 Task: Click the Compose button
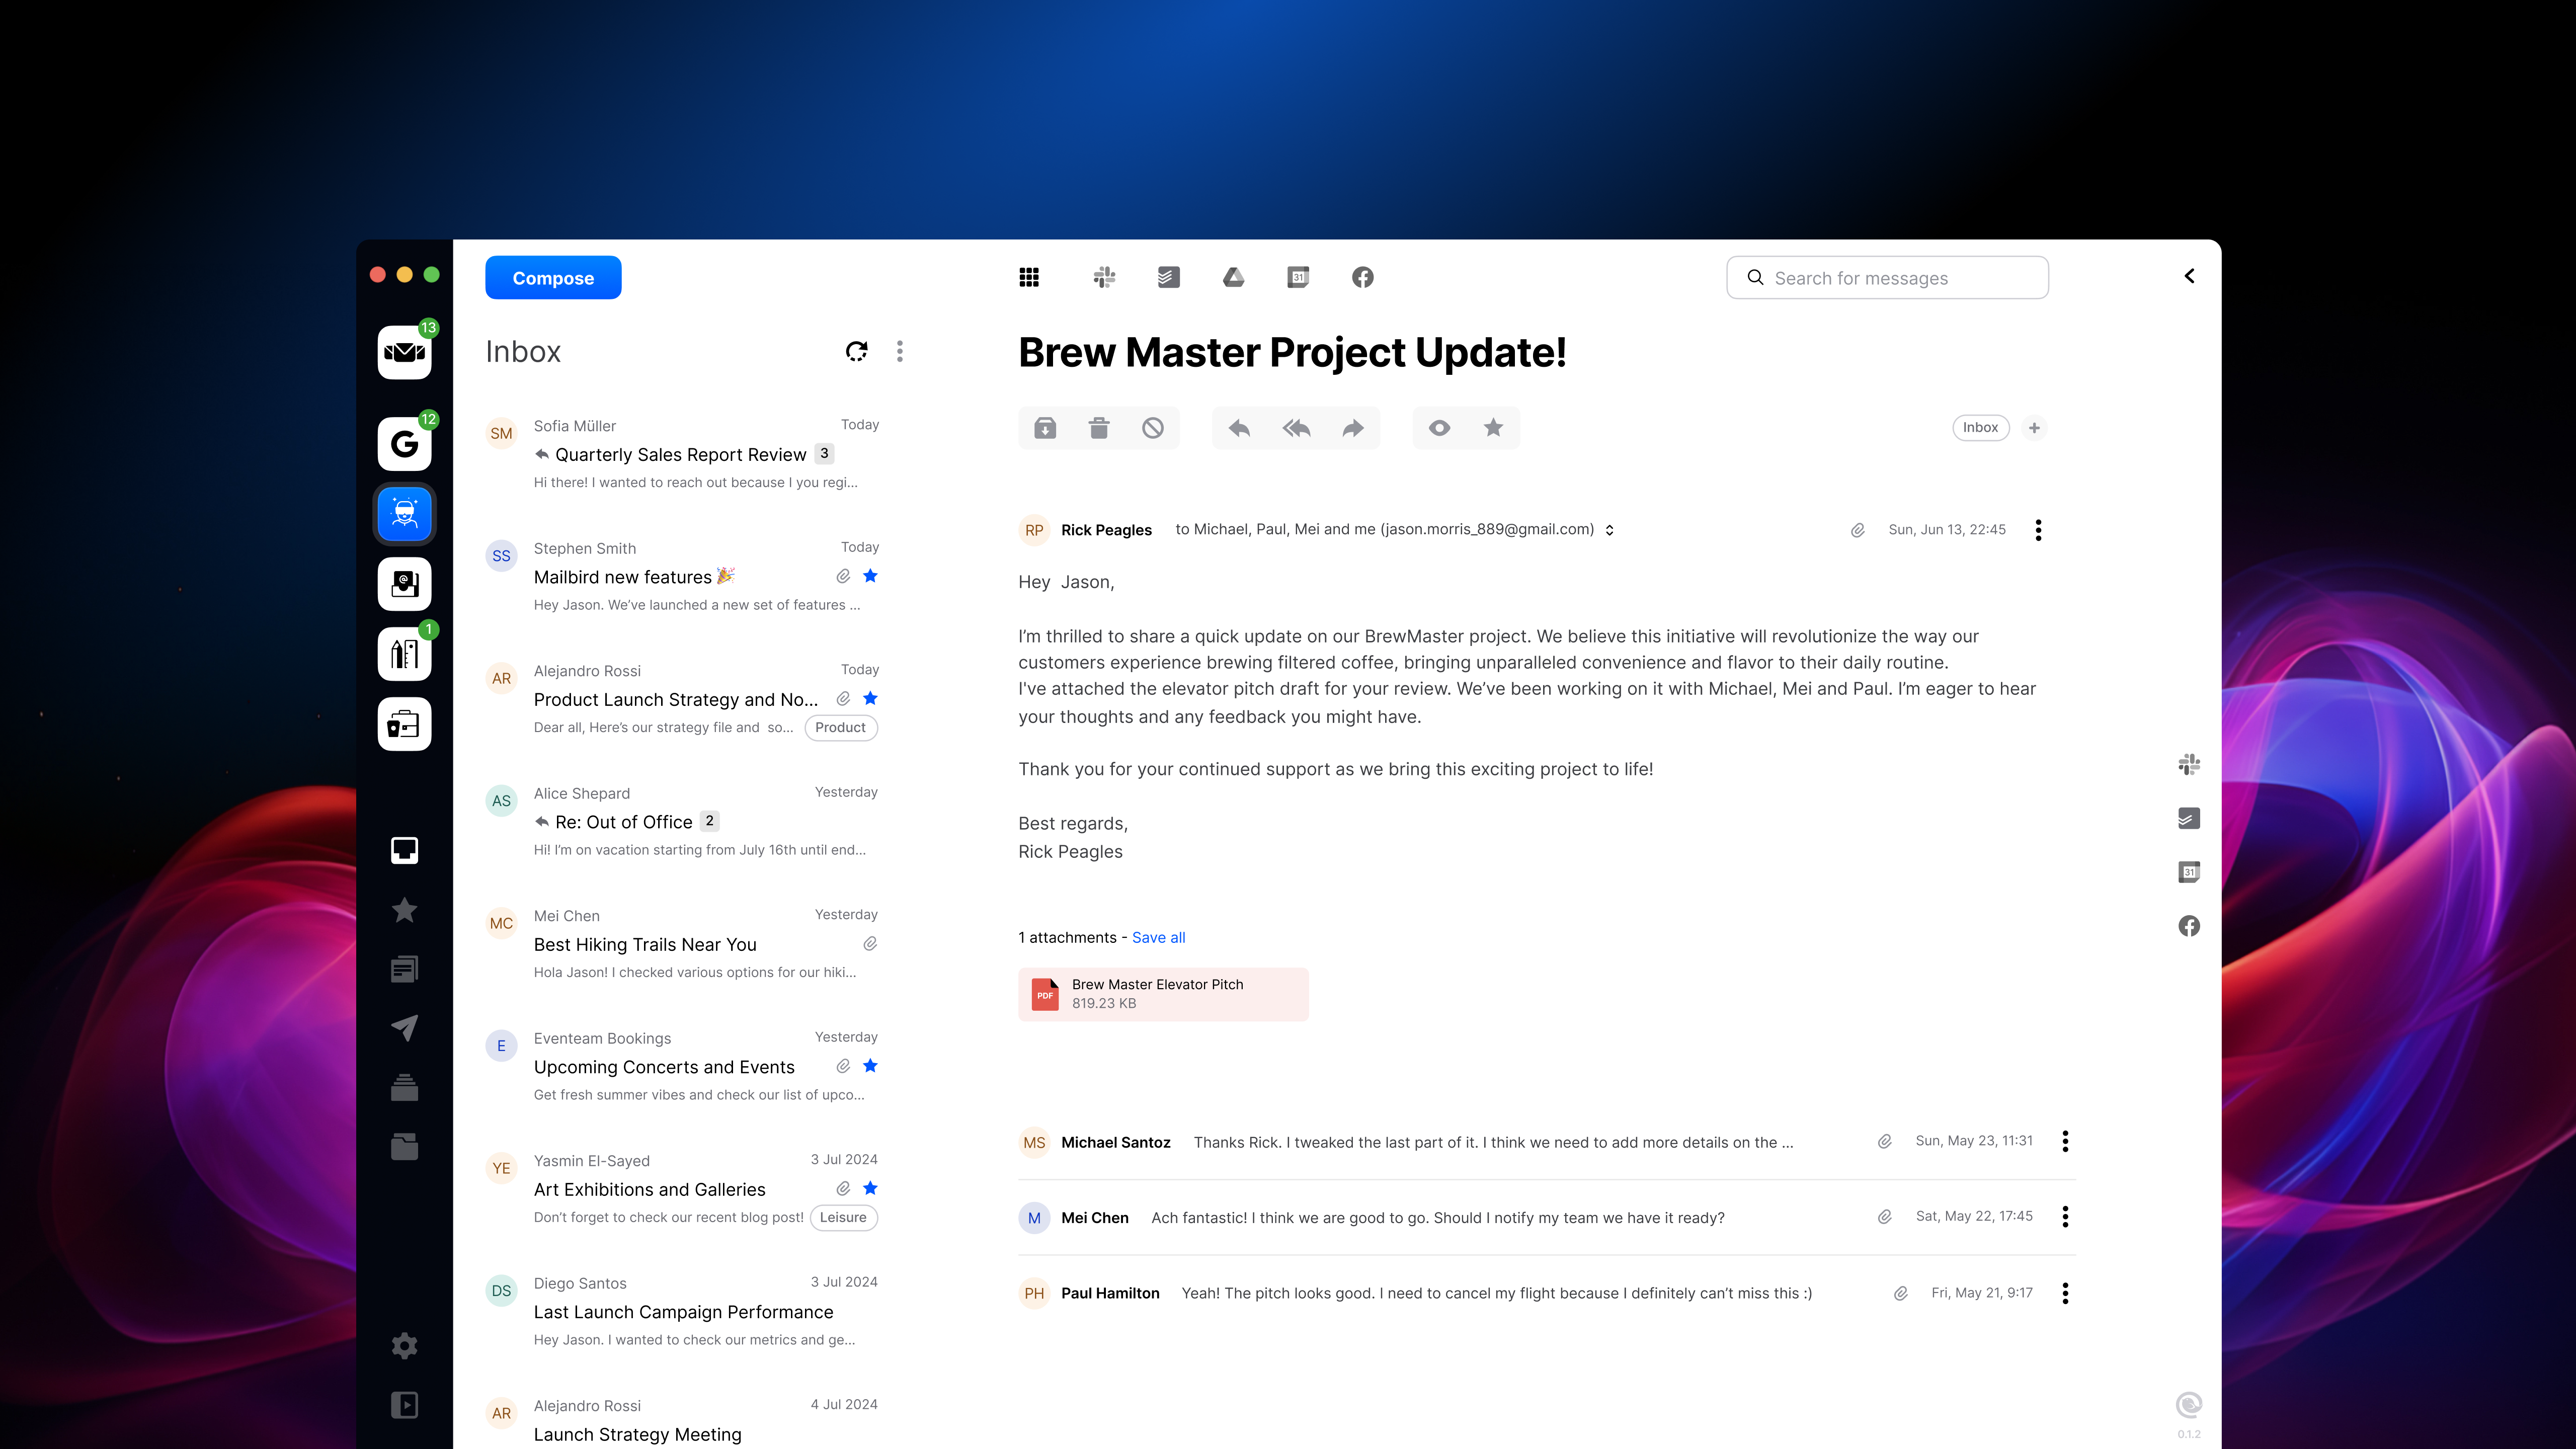[x=553, y=277]
